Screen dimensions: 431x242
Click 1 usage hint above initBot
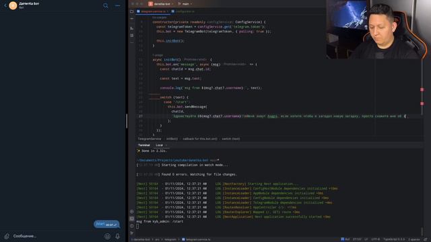click(x=158, y=55)
